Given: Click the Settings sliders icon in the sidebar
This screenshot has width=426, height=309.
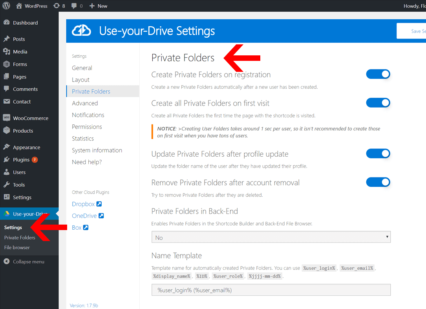Looking at the screenshot, I should point(7,197).
